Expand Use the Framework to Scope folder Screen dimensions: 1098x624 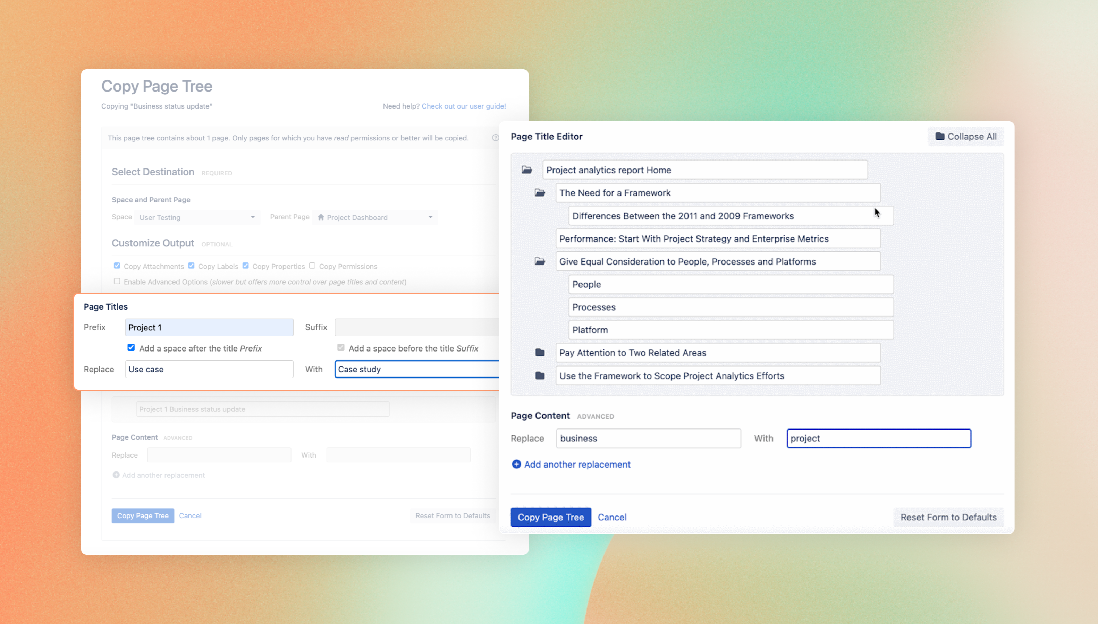(540, 376)
